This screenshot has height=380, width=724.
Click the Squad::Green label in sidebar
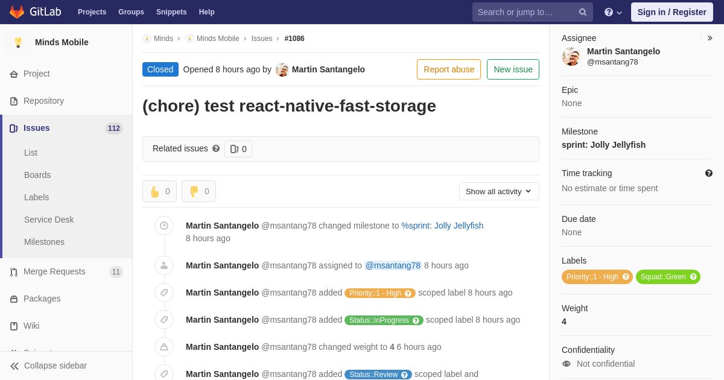point(663,277)
